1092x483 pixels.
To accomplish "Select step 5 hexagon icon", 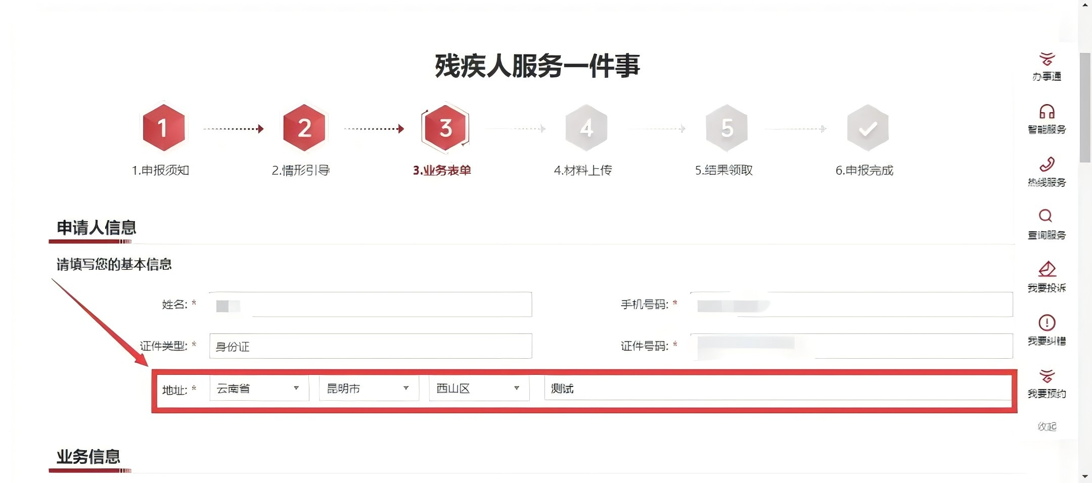I will [726, 128].
